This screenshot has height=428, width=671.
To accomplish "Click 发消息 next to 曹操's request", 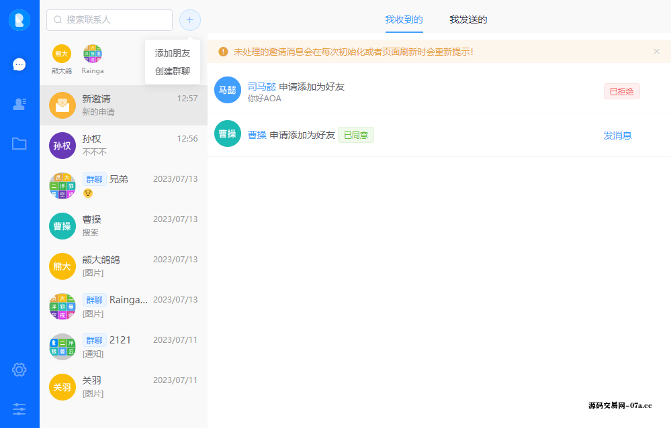I will click(617, 134).
